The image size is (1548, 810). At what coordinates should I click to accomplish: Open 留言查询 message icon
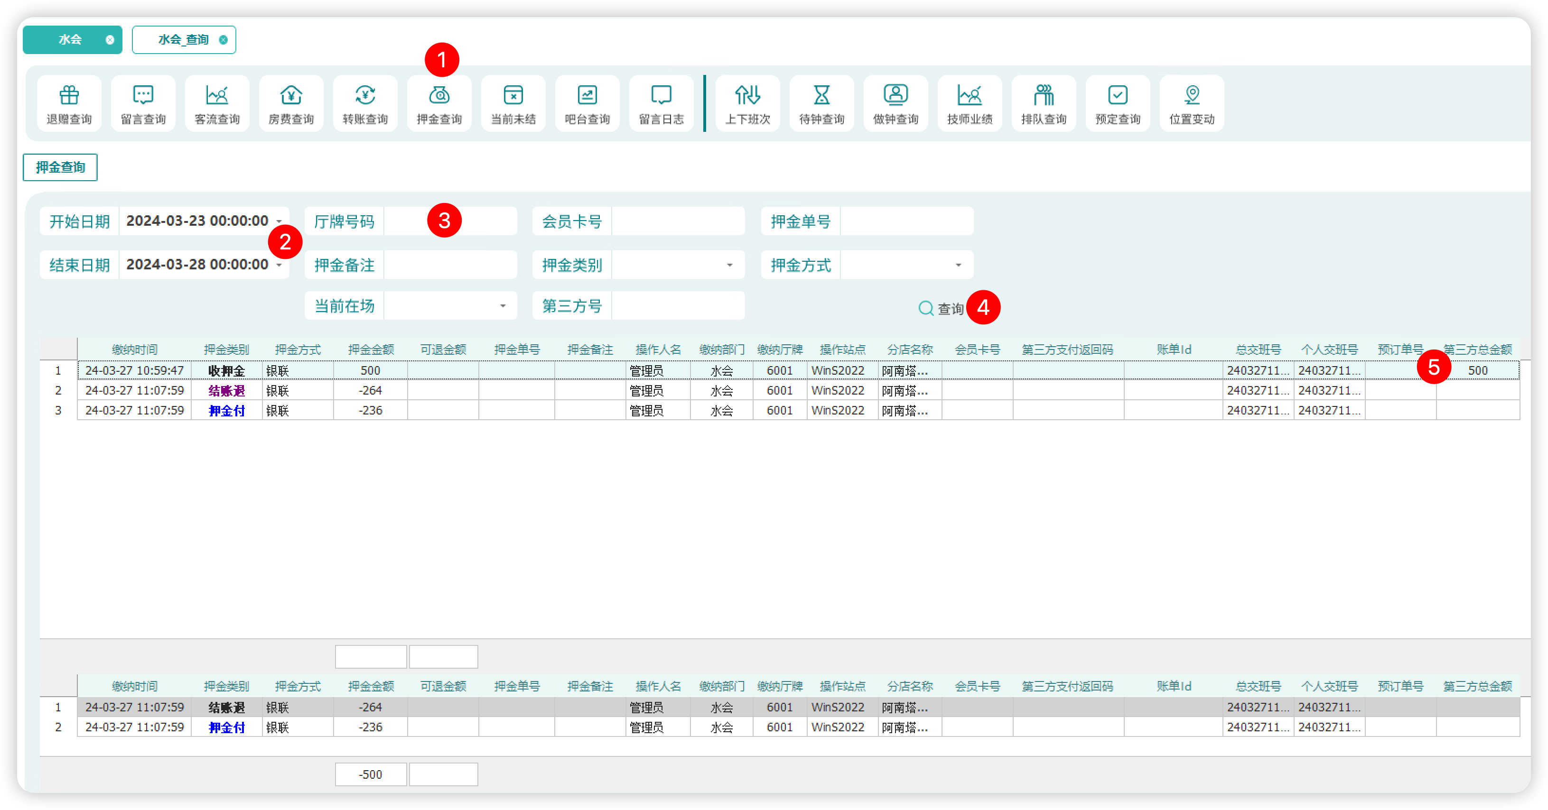coord(143,95)
